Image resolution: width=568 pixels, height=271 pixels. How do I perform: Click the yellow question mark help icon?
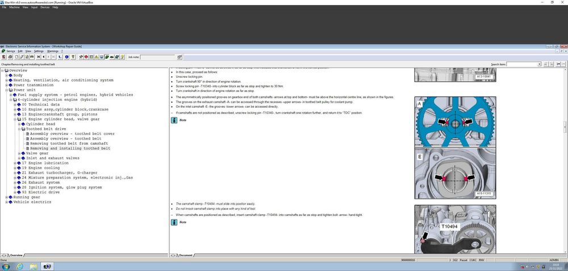(x=73, y=57)
